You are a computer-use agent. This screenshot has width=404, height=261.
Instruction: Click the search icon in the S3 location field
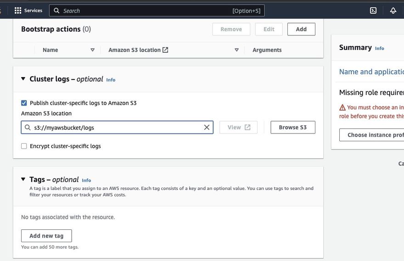pos(28,128)
